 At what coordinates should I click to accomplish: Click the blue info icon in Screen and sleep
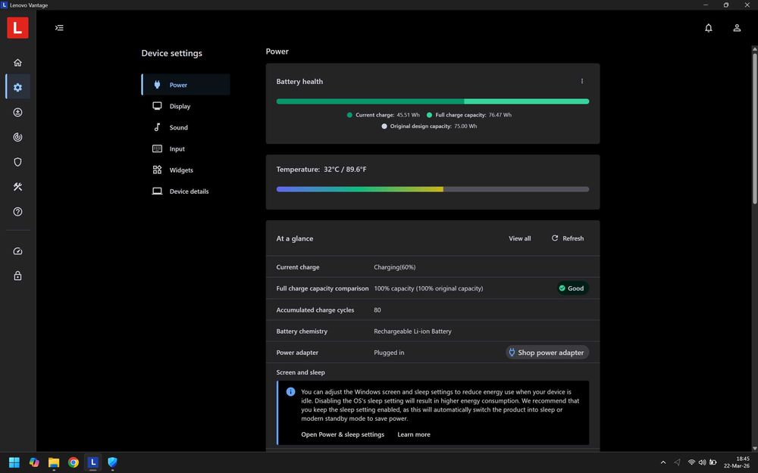tap(290, 392)
